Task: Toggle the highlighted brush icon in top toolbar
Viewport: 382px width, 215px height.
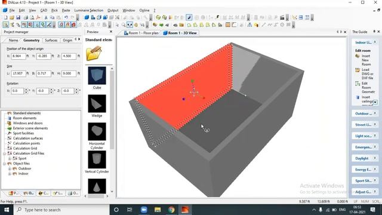Action: pos(189,17)
